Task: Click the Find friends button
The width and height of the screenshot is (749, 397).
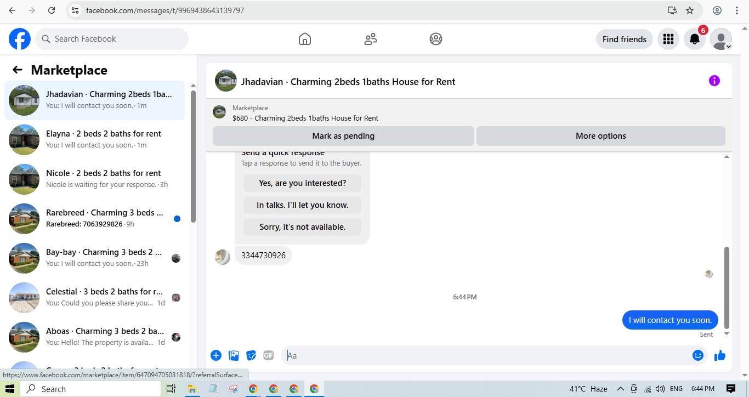Action: [x=625, y=39]
